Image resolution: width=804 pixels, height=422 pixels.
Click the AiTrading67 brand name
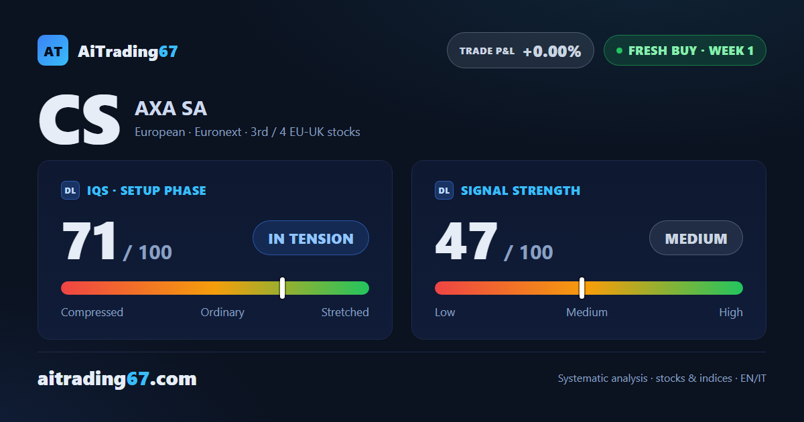tap(128, 51)
